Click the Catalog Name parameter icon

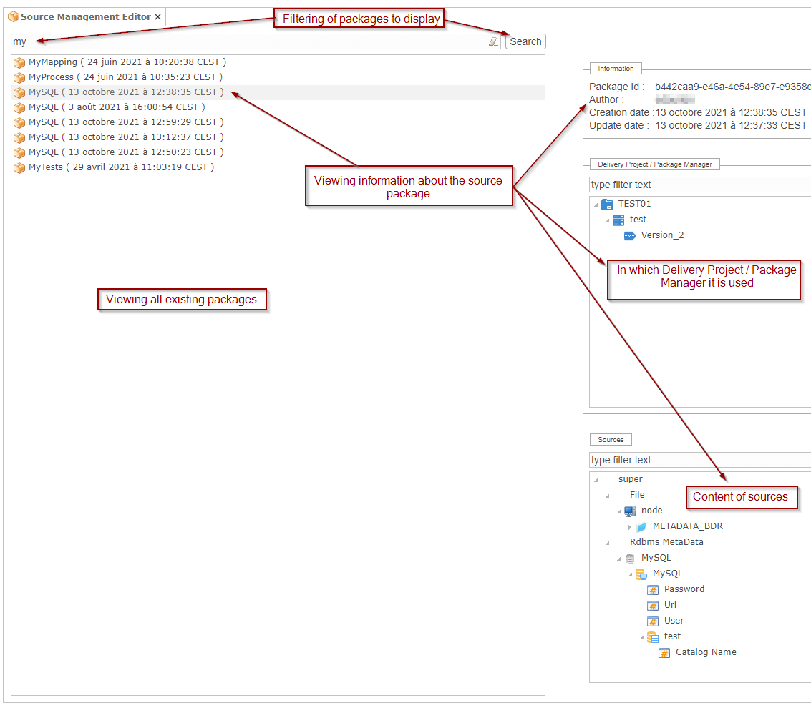point(664,652)
